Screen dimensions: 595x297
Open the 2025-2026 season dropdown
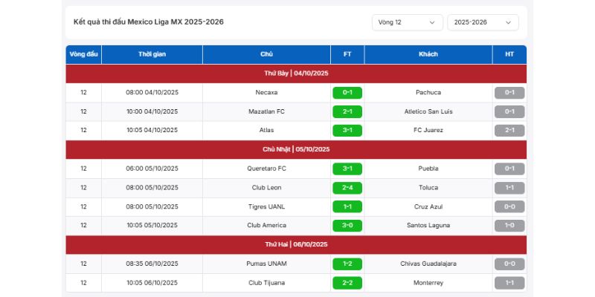(483, 22)
